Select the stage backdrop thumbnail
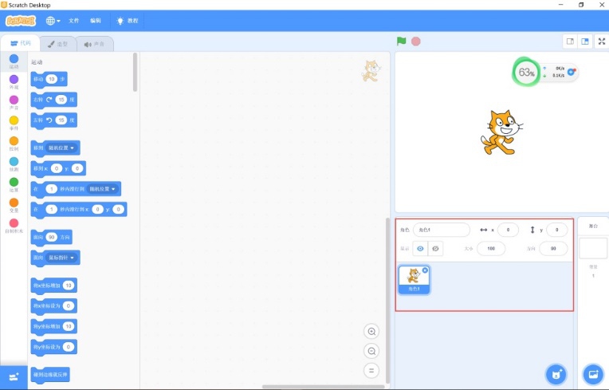Screen dimensions: 609x390 tap(593, 249)
